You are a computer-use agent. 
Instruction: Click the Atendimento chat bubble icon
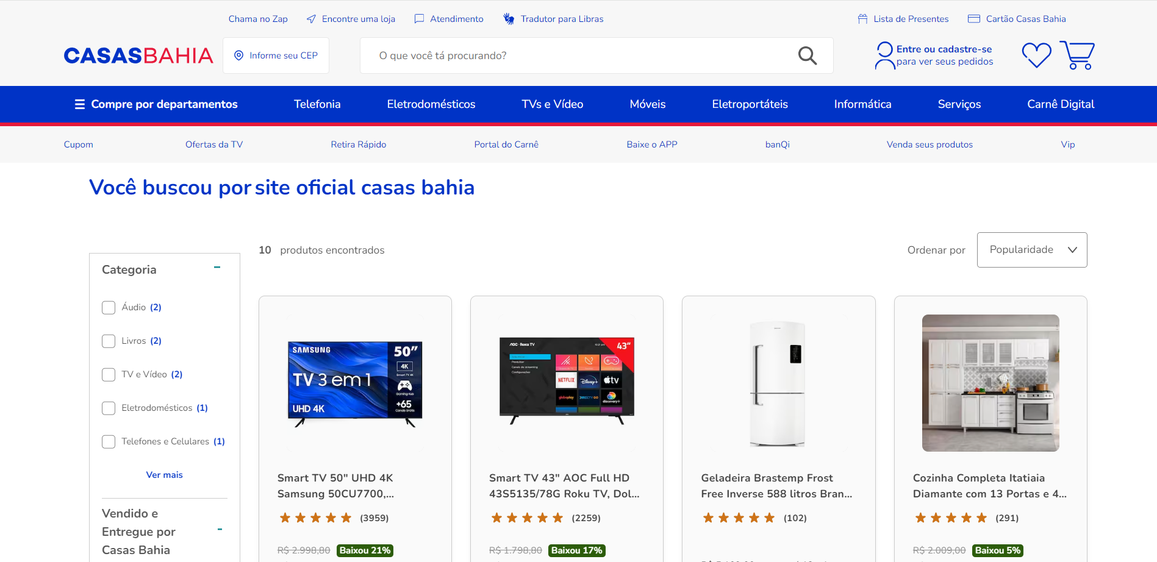(419, 19)
